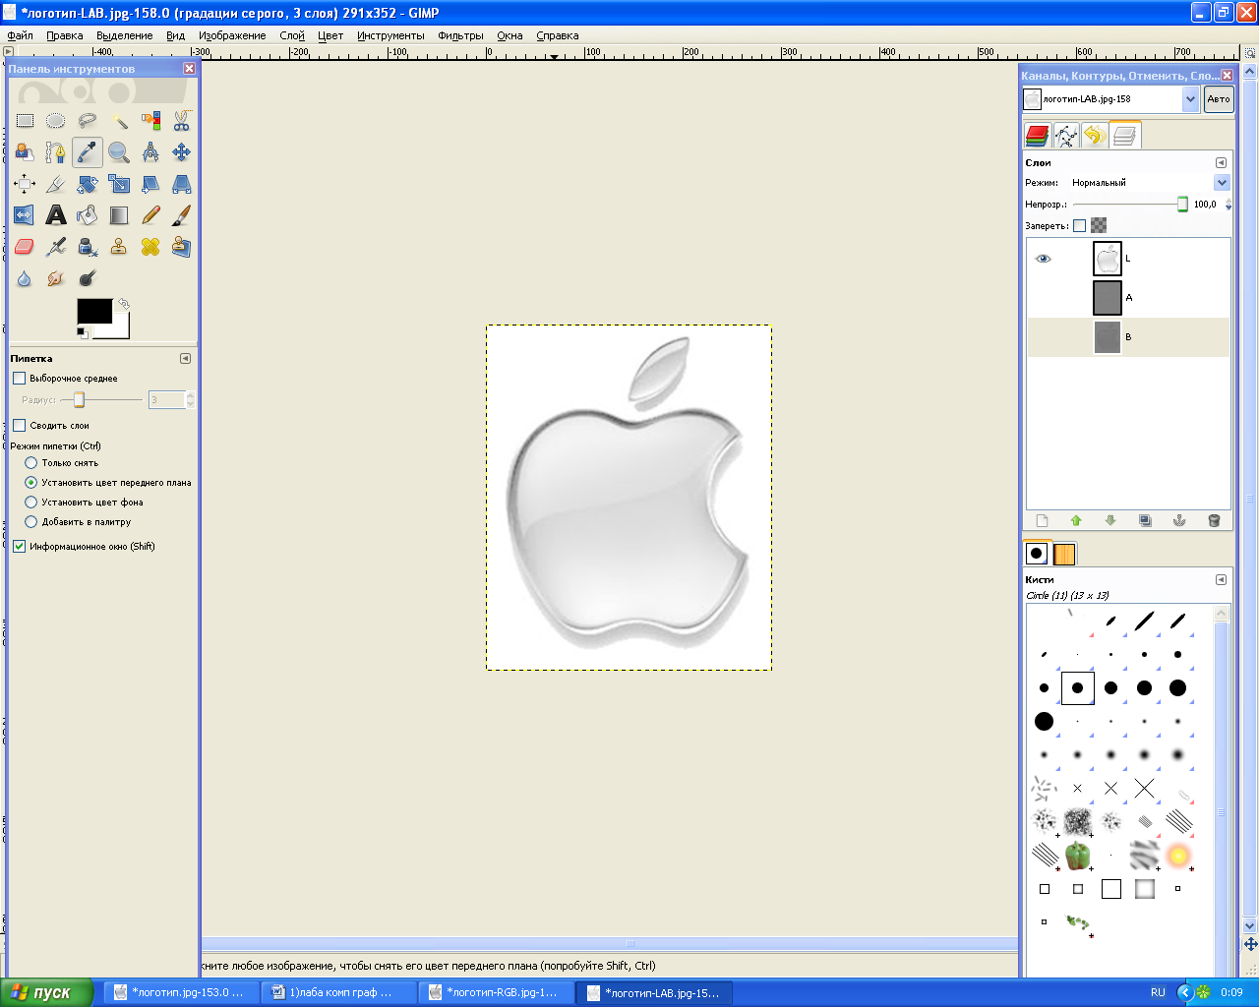Choose 'Установить цвет фона' radio option

pyautogui.click(x=30, y=502)
